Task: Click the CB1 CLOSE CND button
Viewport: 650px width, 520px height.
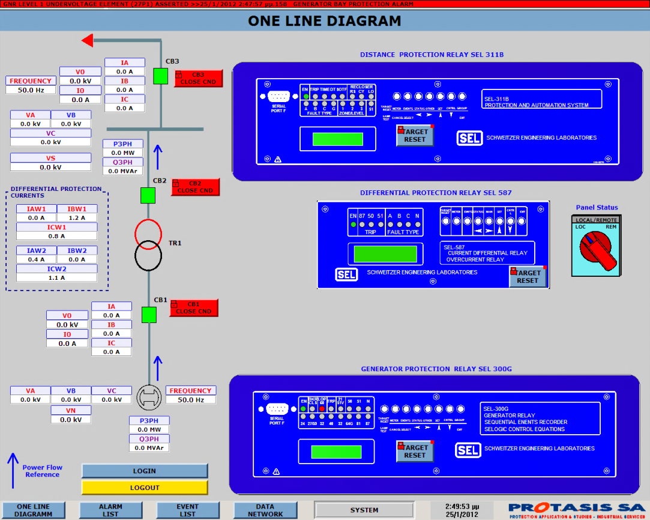Action: [194, 307]
